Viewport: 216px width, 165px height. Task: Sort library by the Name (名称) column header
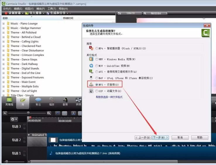(32, 18)
